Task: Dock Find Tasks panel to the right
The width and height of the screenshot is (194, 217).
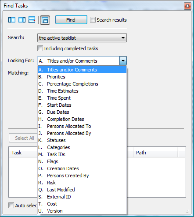Action: [22, 20]
